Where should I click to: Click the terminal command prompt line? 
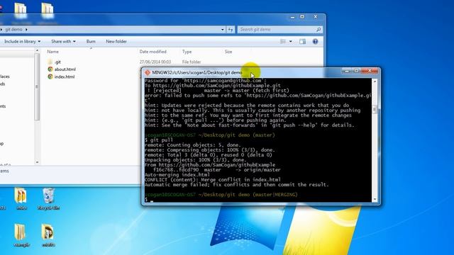[258, 200]
